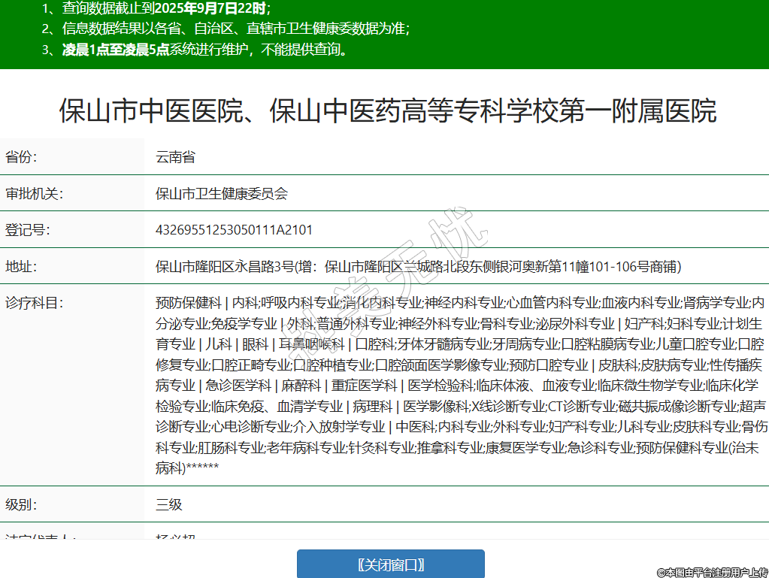Click the bold text 凌晨1点至凌晨5点

point(115,50)
